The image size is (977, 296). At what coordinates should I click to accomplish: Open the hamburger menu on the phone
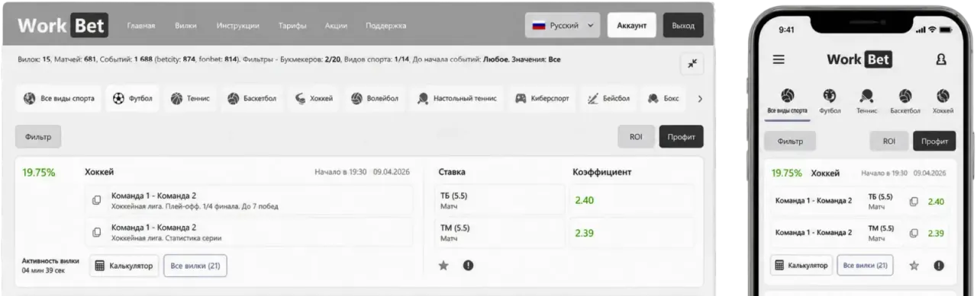779,59
